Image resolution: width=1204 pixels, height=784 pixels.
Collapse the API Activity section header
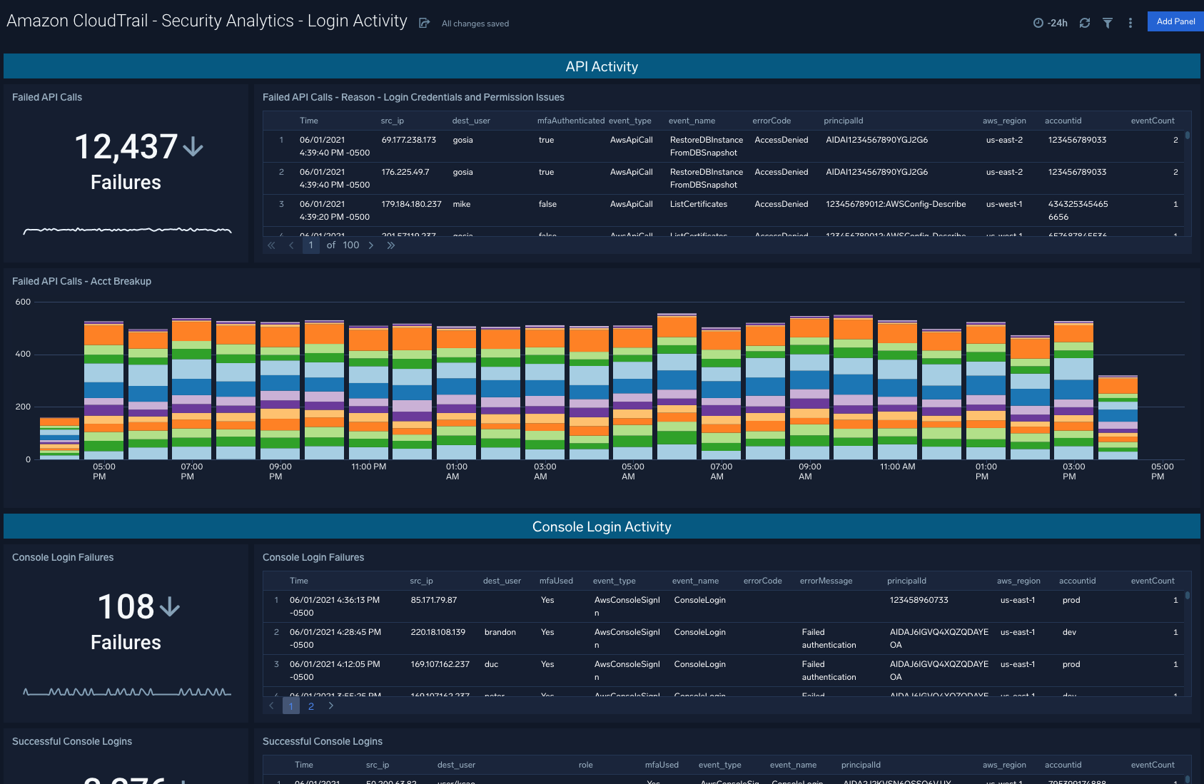point(602,66)
